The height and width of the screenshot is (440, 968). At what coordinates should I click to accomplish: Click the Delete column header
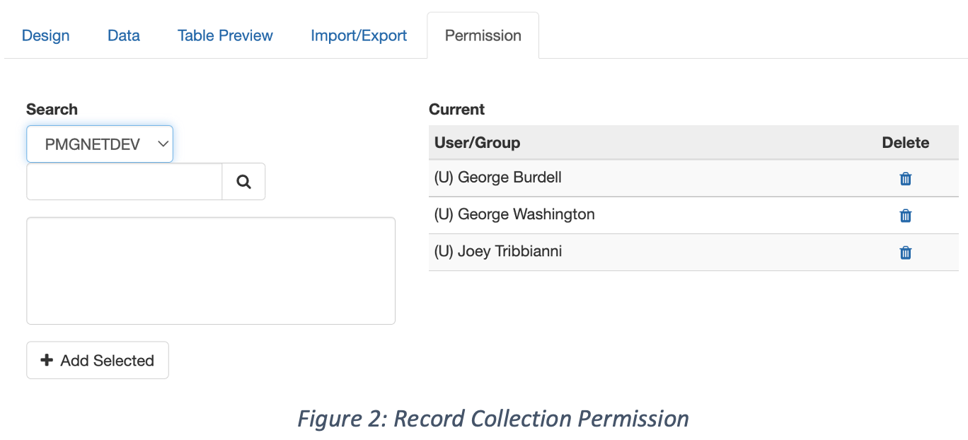(905, 143)
